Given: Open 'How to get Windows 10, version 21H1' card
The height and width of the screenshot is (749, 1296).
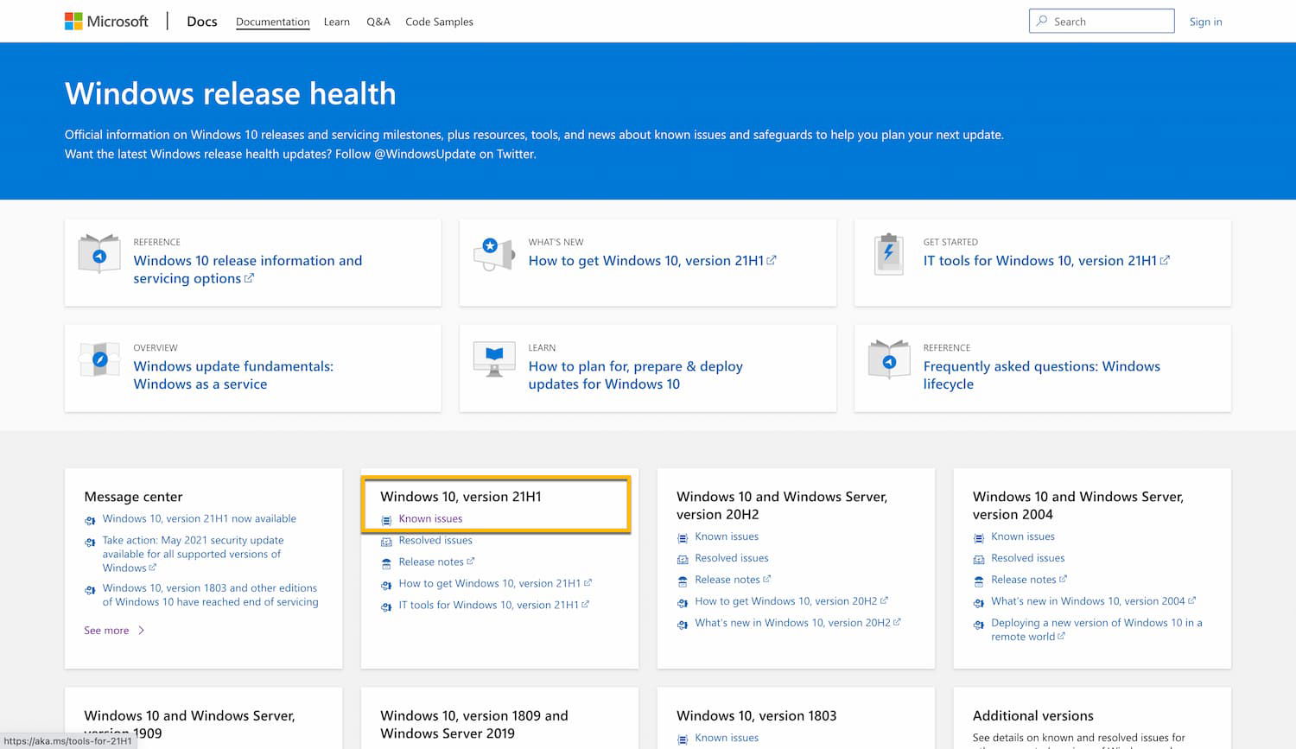Looking at the screenshot, I should coord(652,260).
